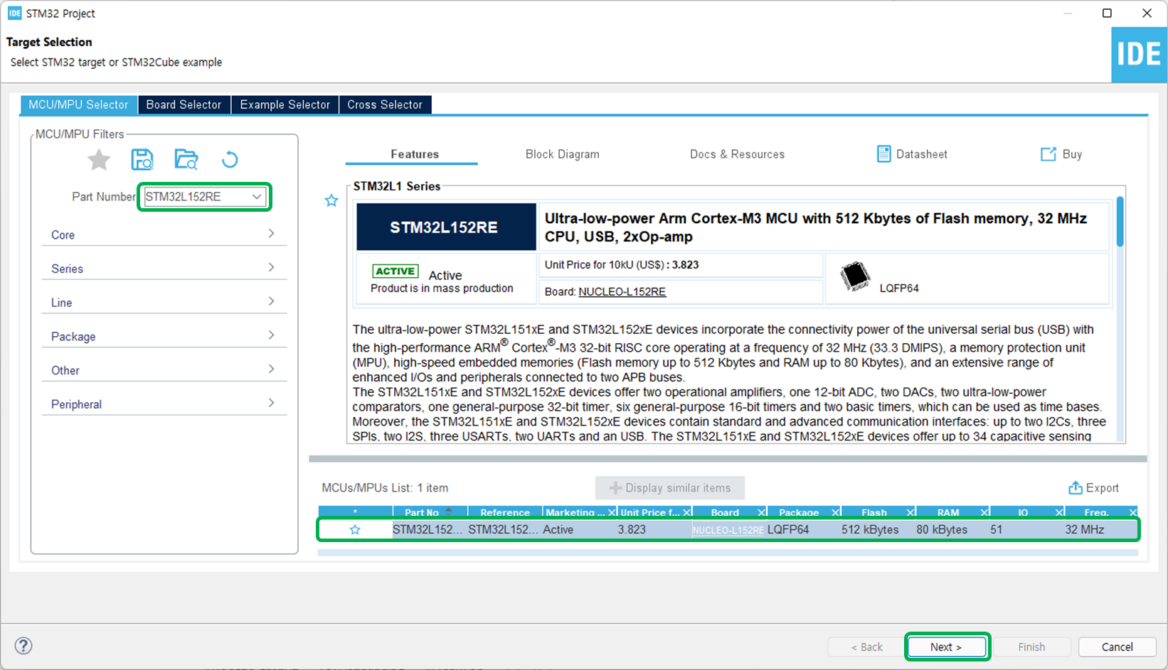Screen dimensions: 1168x670
Task: Click the Export share icon
Action: pyautogui.click(x=1076, y=487)
